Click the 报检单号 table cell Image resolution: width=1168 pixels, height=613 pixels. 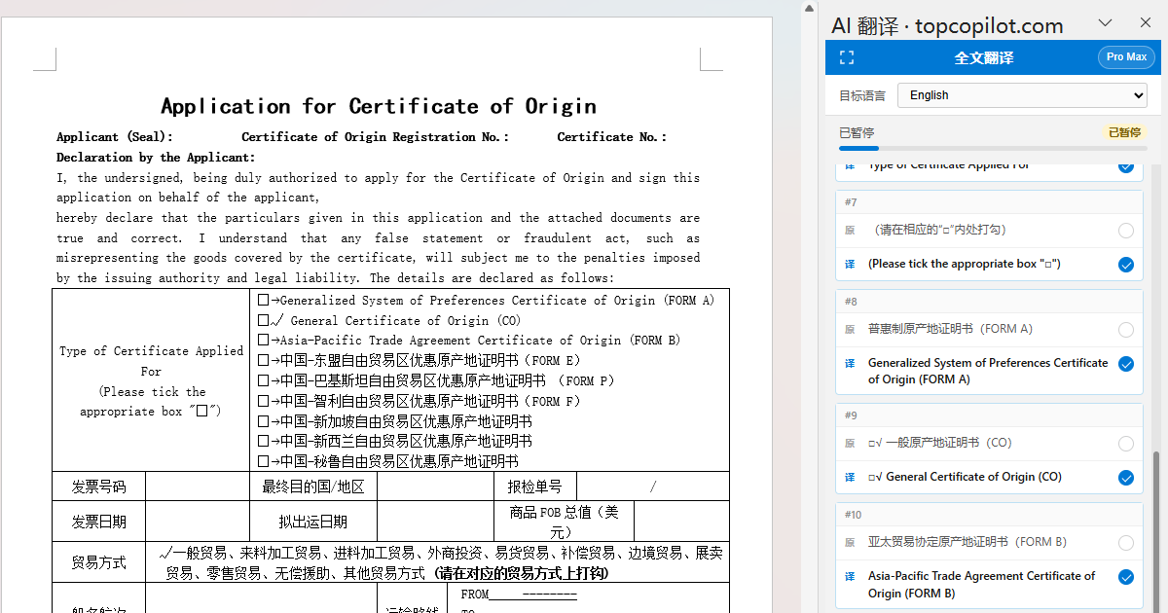point(534,487)
